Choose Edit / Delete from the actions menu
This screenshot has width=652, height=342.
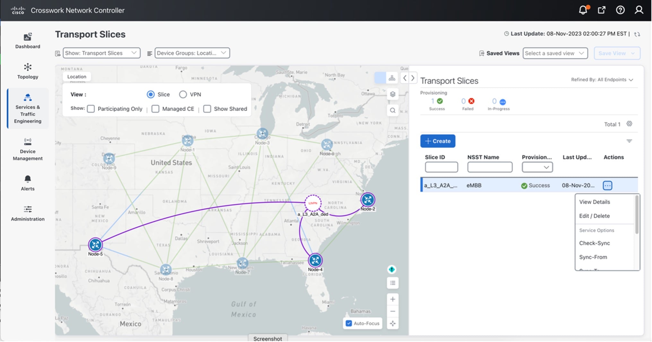tap(594, 216)
